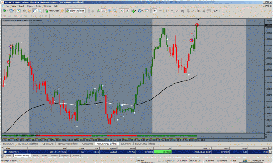Viewport: 273px width, 163px height.
Task: Open the File menu
Action: (7, 6)
